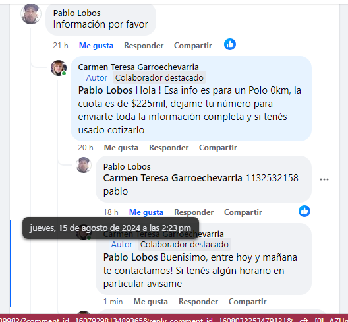The height and width of the screenshot is (322, 348).
Task: Toggle Me gusta on the 1132532158 comment
Action: pos(146,212)
